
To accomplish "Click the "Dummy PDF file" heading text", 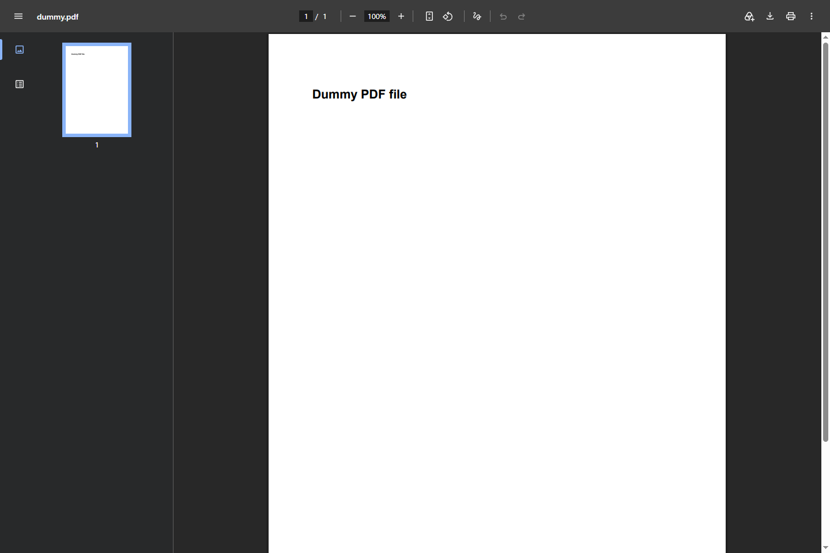I will tap(359, 94).
